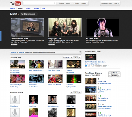Viewport: 132px width, 117px height.
Task: Open The Lazy Song chart title
Action: pos(103,98)
